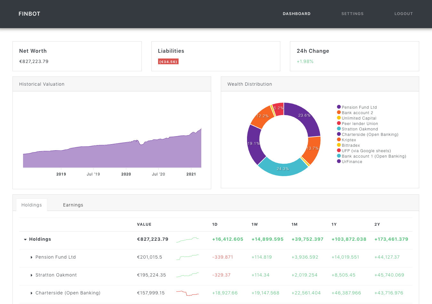Click the Logout link
This screenshot has width=432, height=304.
pyautogui.click(x=404, y=14)
